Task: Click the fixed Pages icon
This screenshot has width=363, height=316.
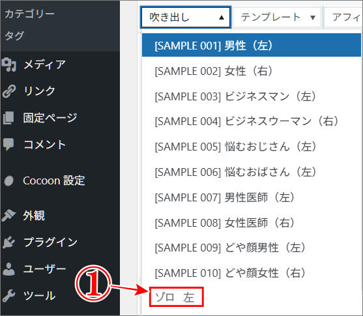Action: click(x=8, y=118)
